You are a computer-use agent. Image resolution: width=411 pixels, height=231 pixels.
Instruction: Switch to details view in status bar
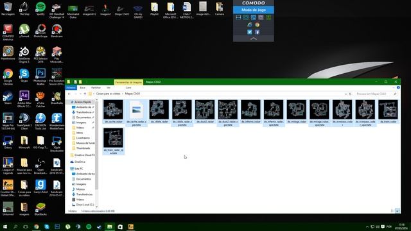point(392,211)
